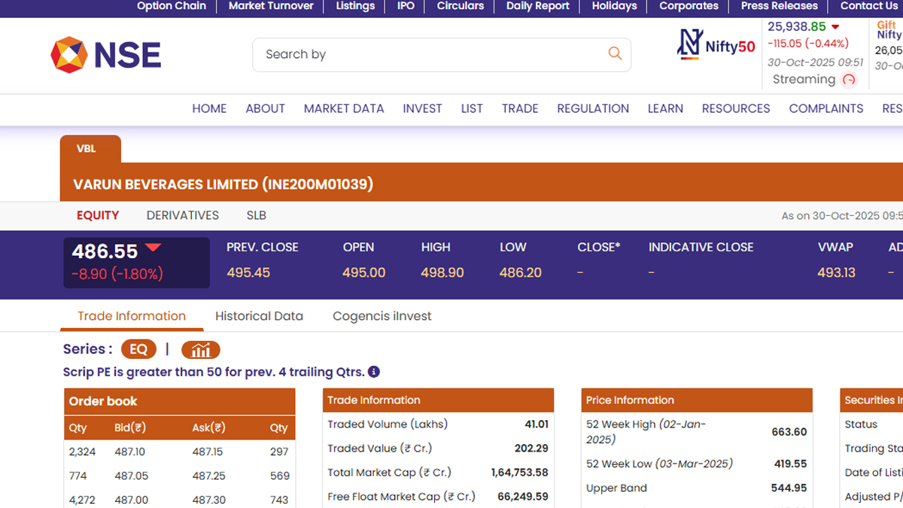Select the VBL symbol tab
The image size is (903, 508).
click(87, 149)
